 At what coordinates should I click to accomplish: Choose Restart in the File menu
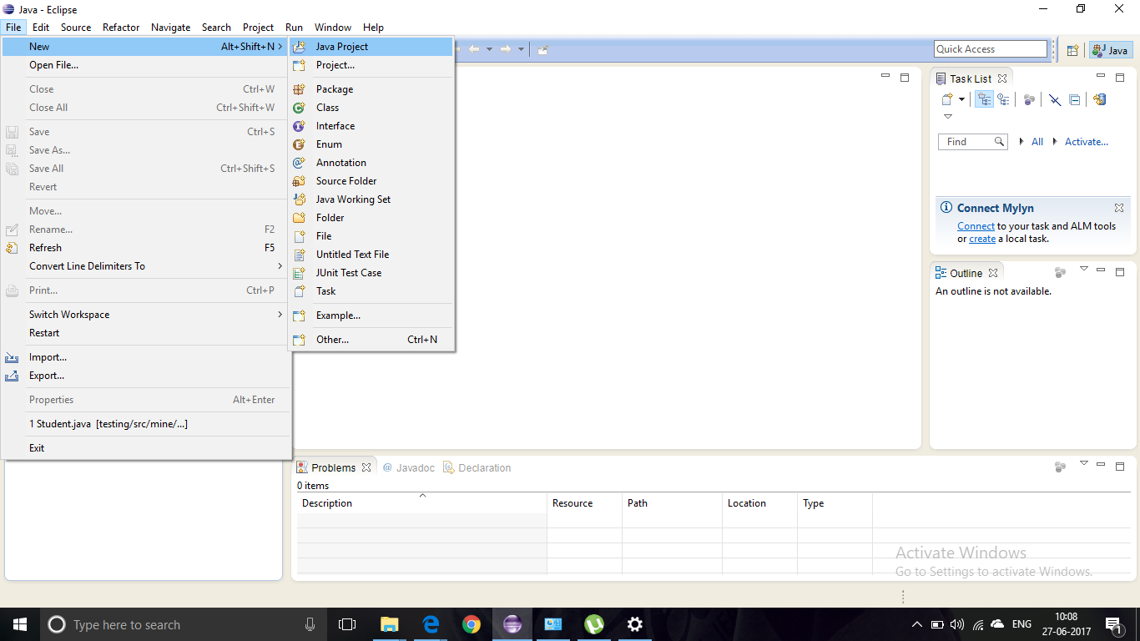point(145,333)
